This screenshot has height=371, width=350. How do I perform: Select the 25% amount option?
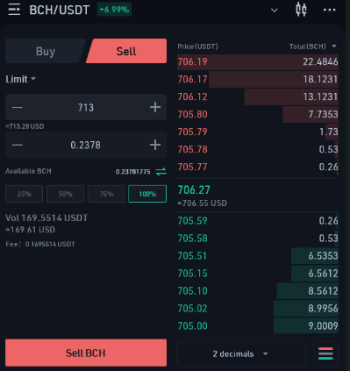pos(24,194)
